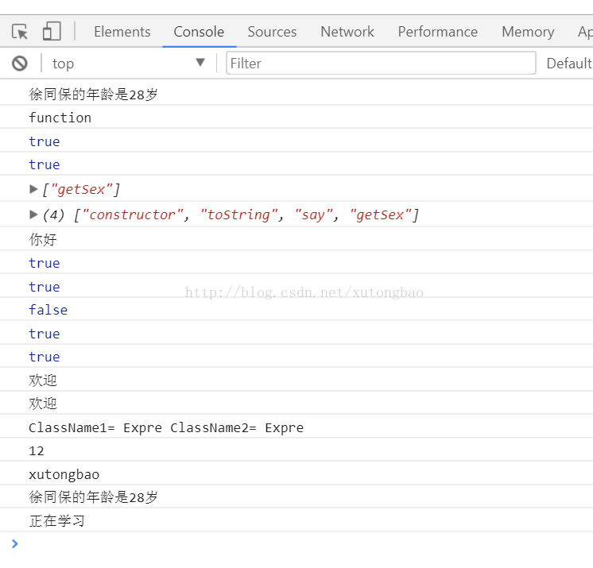Activate the inspect element picker icon

[20, 31]
